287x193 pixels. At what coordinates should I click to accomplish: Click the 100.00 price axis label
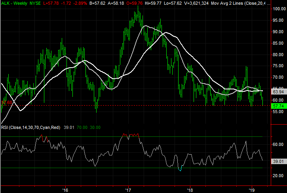(279, 9)
